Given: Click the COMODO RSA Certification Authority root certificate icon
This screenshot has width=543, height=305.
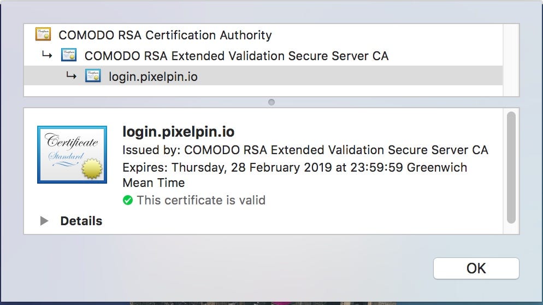Looking at the screenshot, I should coord(43,34).
